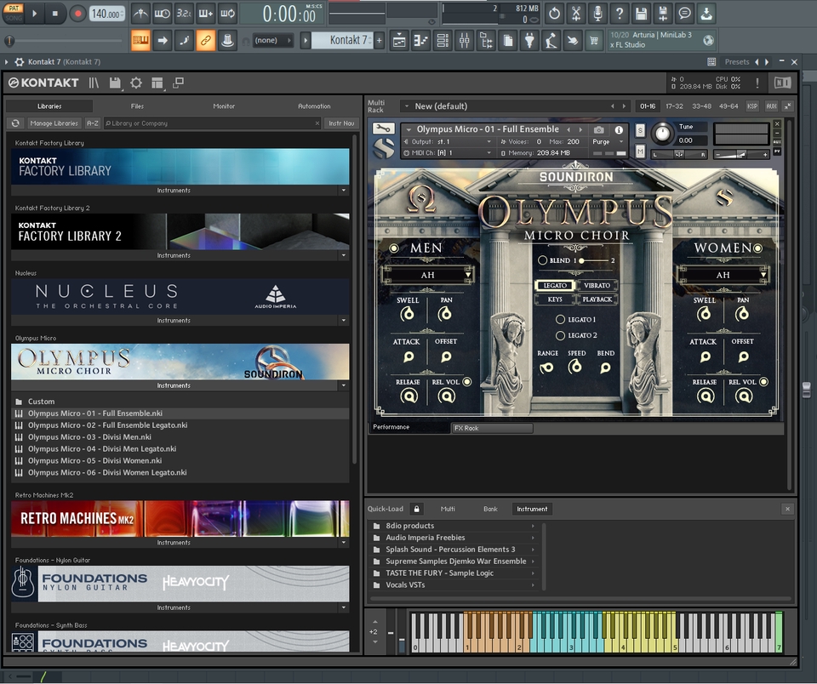Toggle Men REL. VOL. switch
Screen dimensions: 817x684
coord(467,382)
